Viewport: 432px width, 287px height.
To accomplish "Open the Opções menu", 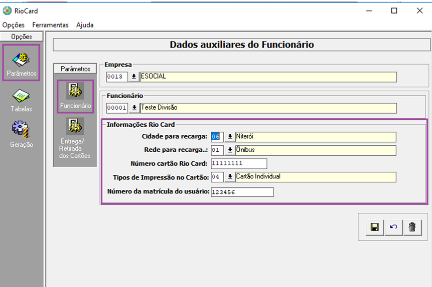I will (x=13, y=25).
